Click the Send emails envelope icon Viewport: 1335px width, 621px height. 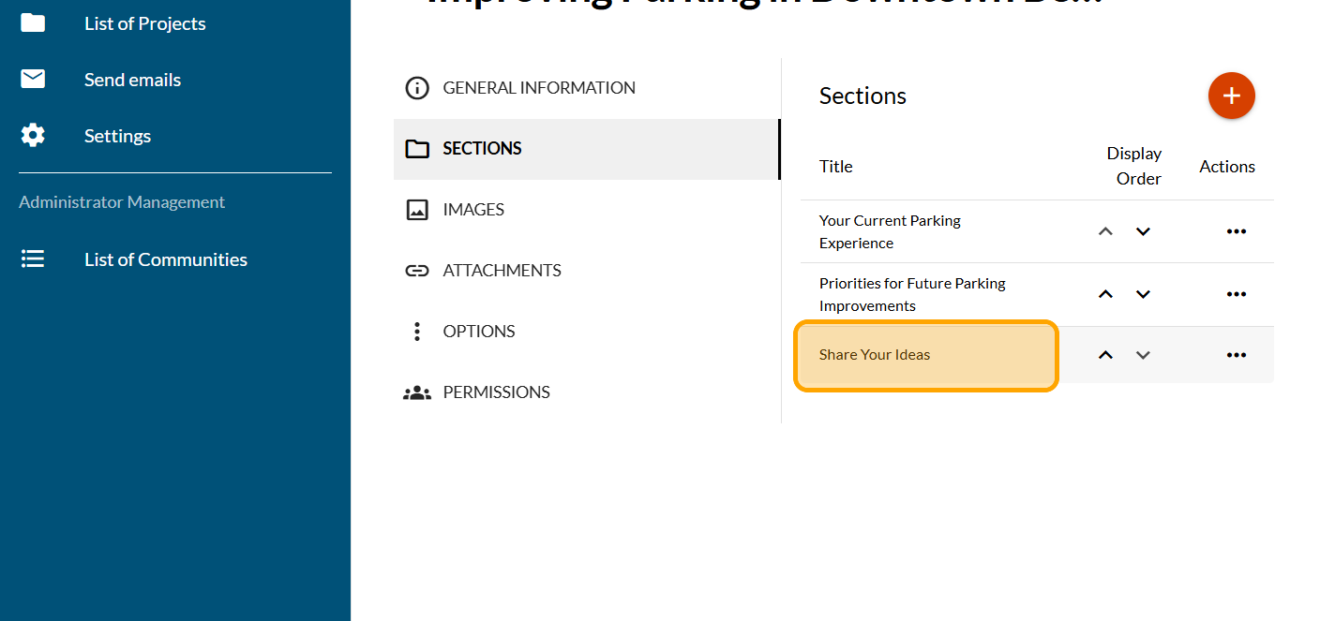pyautogui.click(x=33, y=80)
